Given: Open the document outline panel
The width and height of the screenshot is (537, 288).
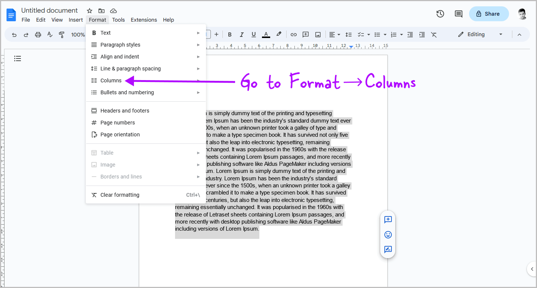Looking at the screenshot, I should pyautogui.click(x=18, y=58).
